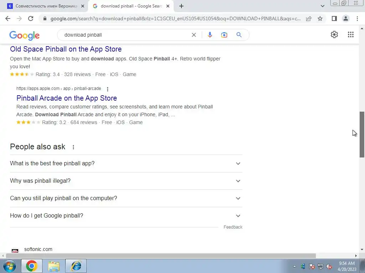This screenshot has width=365, height=273.
Task: Open the browser side panel
Action: coord(334,18)
